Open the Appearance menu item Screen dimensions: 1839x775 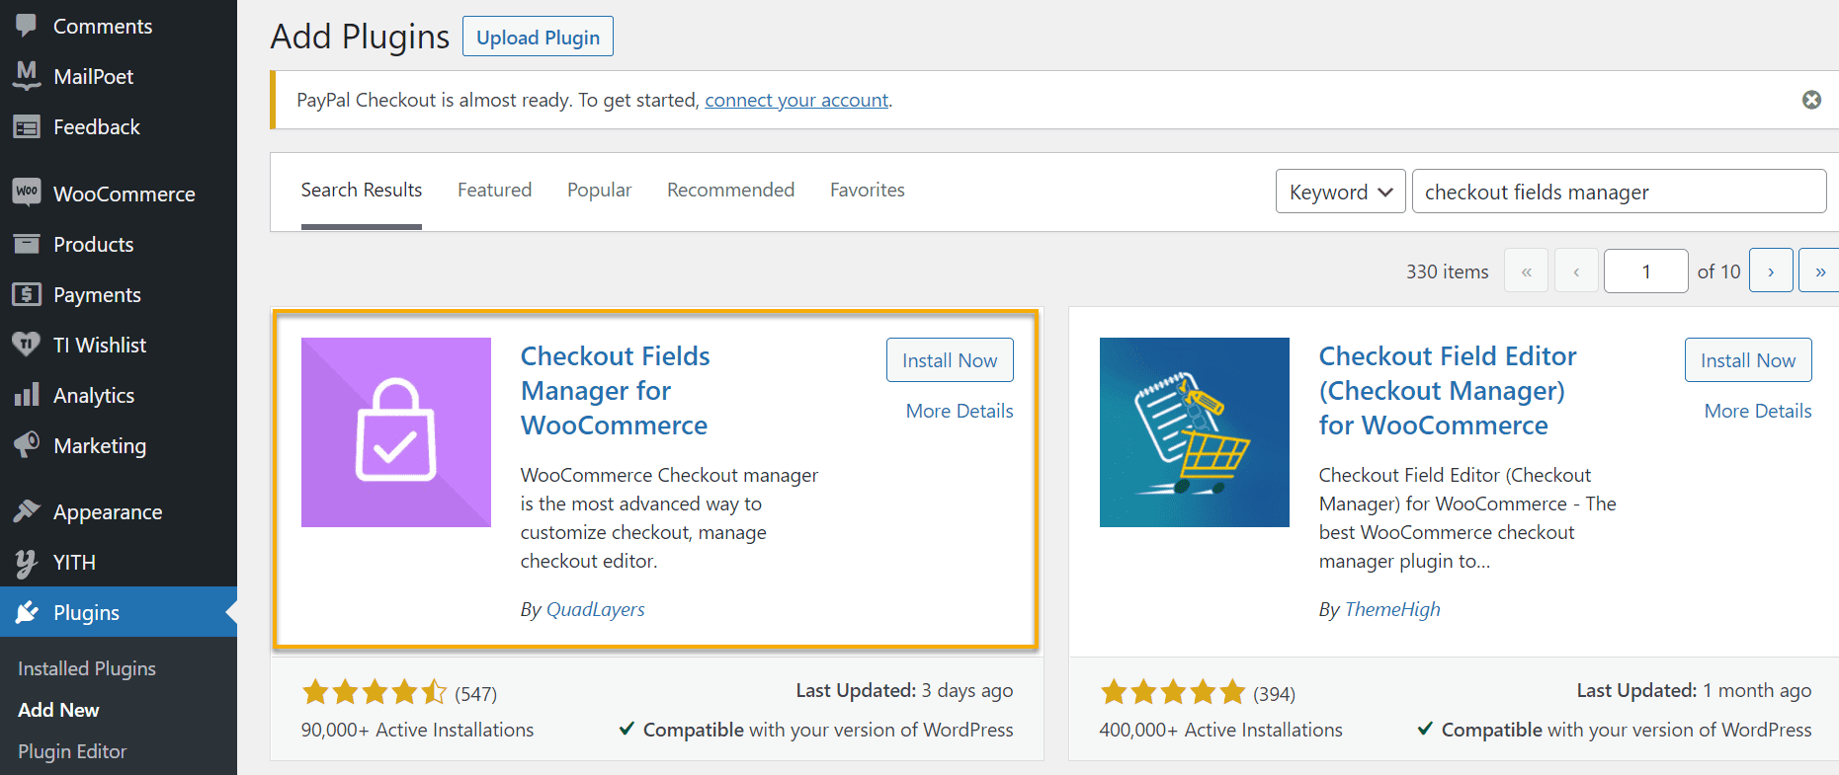[x=119, y=511]
